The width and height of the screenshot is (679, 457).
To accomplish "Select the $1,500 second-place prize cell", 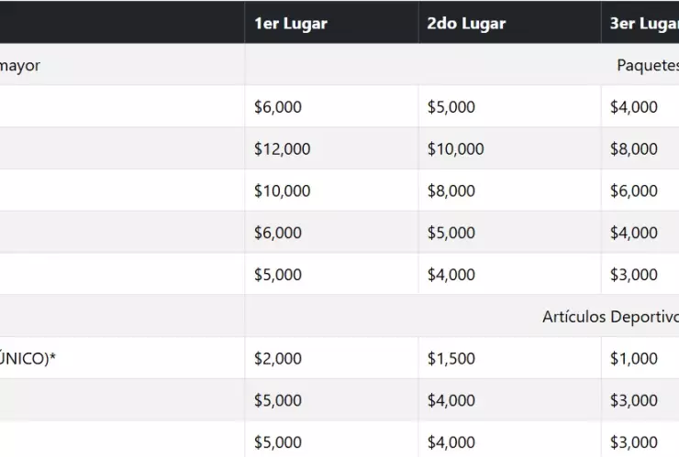I will tap(451, 359).
